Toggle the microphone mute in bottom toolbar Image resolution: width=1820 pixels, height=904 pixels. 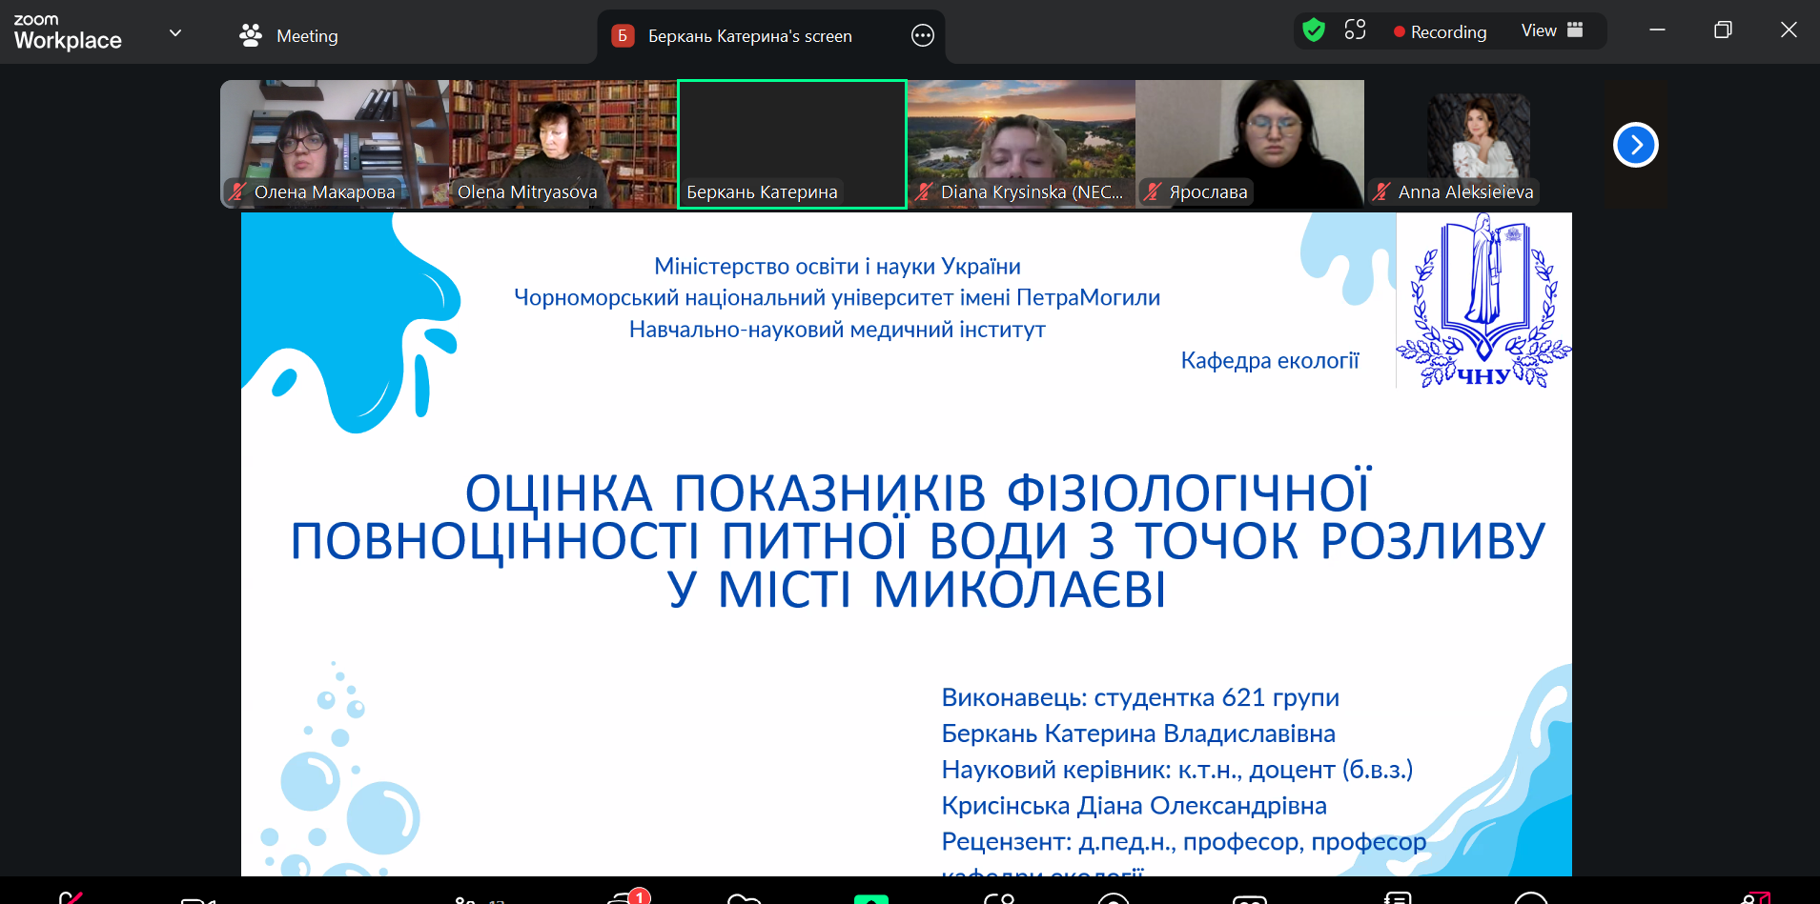coord(70,897)
